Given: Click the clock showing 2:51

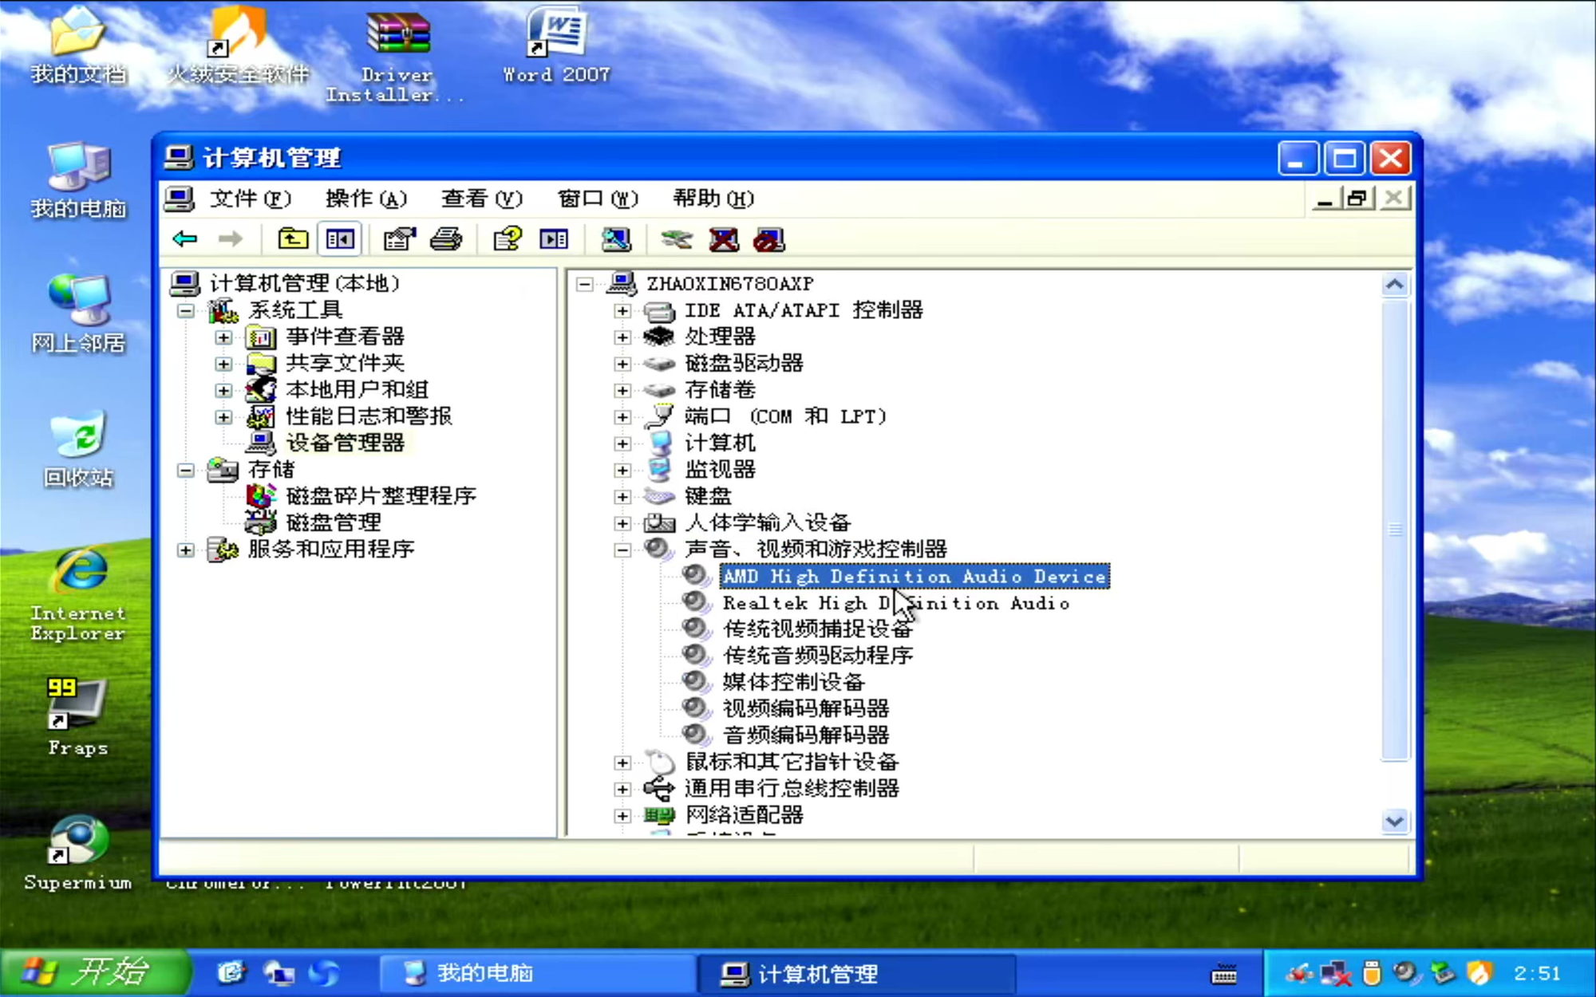Looking at the screenshot, I should (1537, 973).
